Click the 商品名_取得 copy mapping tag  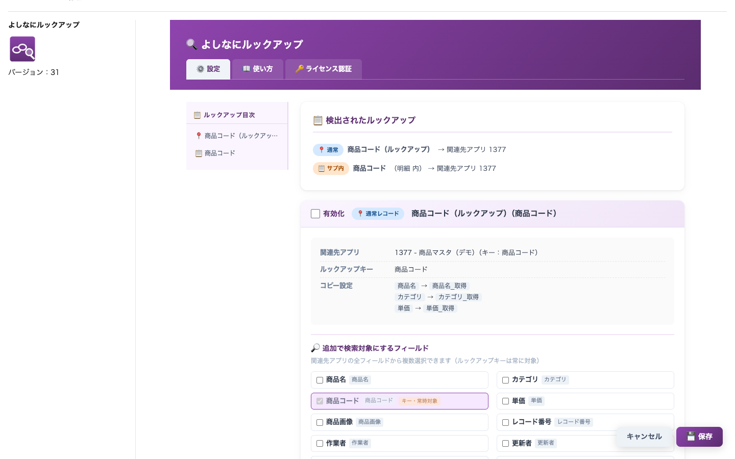pyautogui.click(x=449, y=286)
